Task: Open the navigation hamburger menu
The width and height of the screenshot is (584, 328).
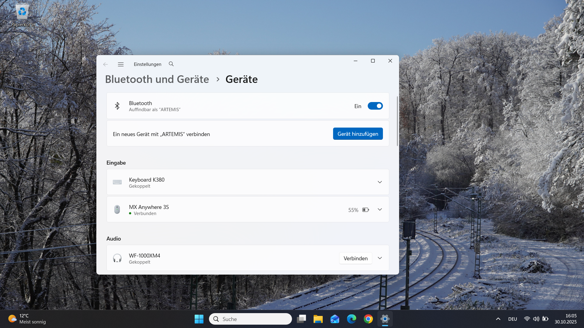Action: click(121, 64)
